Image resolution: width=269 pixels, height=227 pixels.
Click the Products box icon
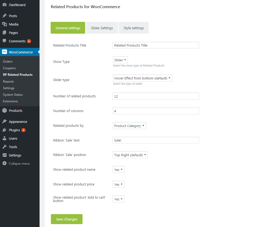pyautogui.click(x=4, y=110)
